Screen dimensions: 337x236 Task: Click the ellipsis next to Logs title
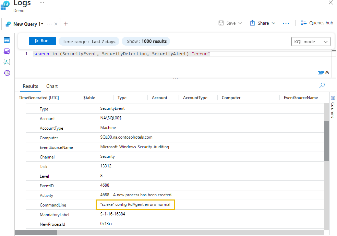tap(42, 3)
